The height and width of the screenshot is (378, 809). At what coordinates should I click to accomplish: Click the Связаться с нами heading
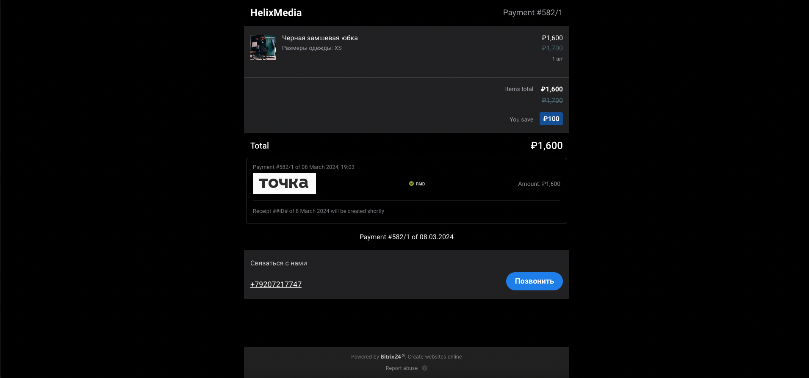(278, 263)
